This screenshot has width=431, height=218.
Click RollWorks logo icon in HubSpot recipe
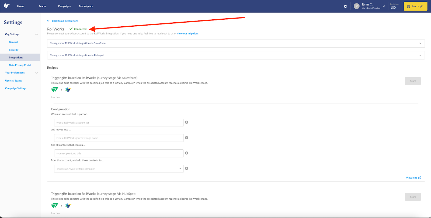[x=55, y=206]
